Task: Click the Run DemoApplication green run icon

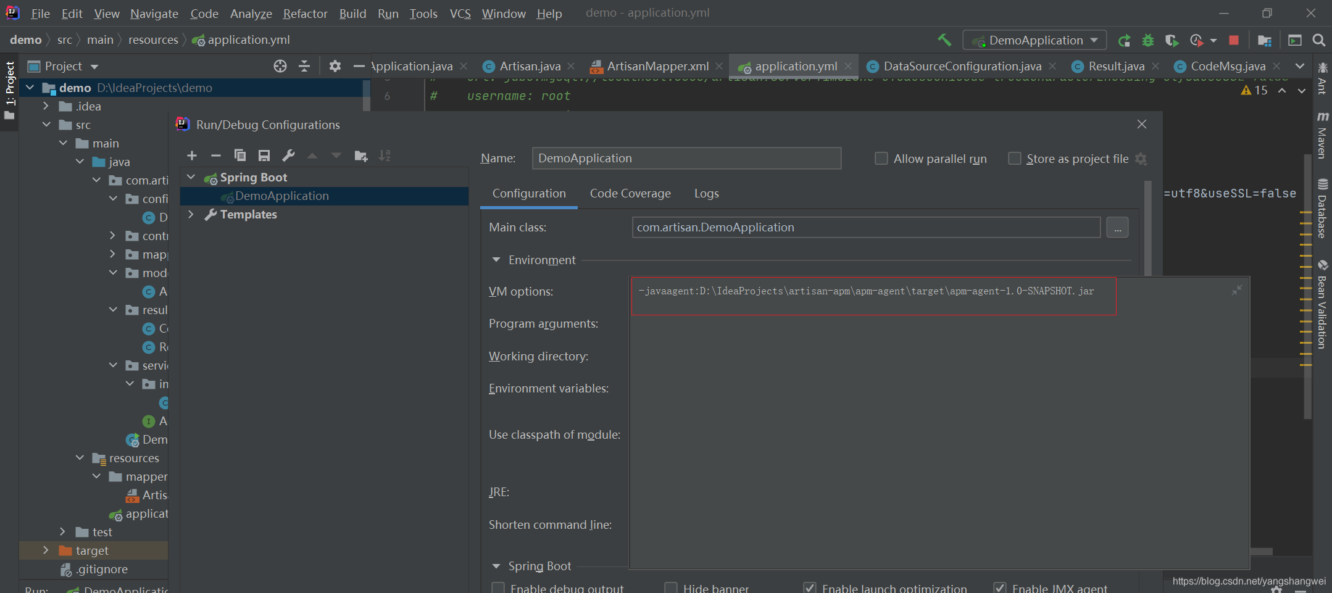Action: [1125, 39]
